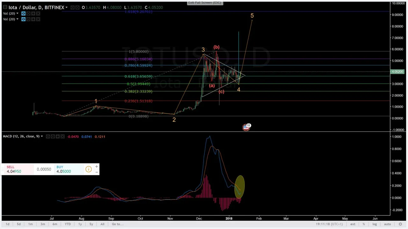Select the All time range
Image resolution: width=408 pixels, height=229 pixels.
pyautogui.click(x=102, y=224)
